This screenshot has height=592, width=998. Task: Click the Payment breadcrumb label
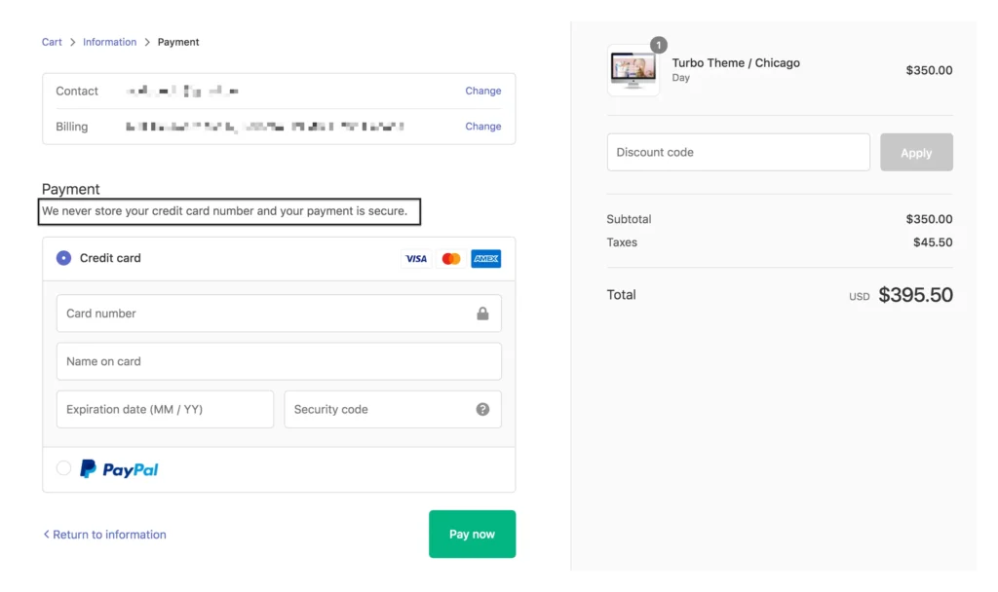pyautogui.click(x=178, y=42)
